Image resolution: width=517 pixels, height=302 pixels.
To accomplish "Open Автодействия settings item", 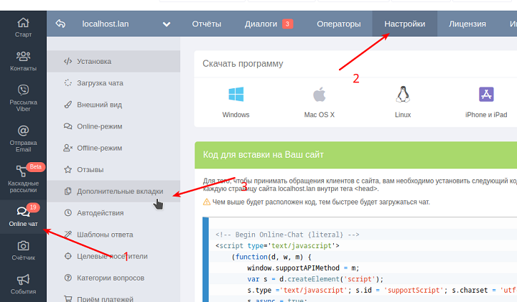I will [113, 213].
